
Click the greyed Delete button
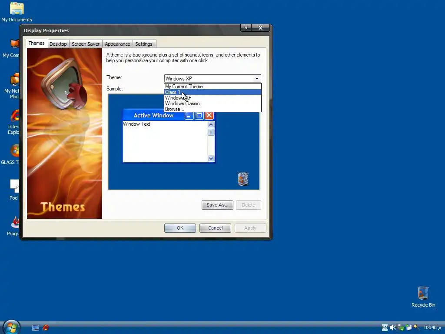[x=249, y=205]
